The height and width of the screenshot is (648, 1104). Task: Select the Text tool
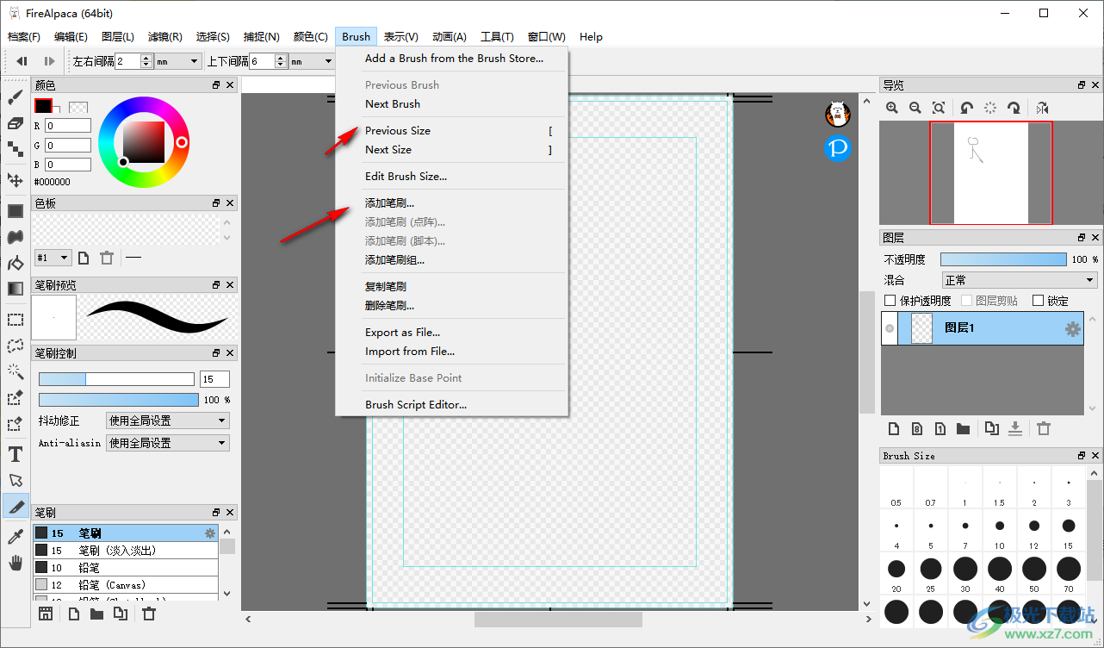pyautogui.click(x=16, y=454)
